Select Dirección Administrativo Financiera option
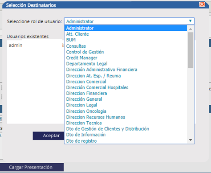Viewport: 211px width, 173px height. [x=126, y=70]
